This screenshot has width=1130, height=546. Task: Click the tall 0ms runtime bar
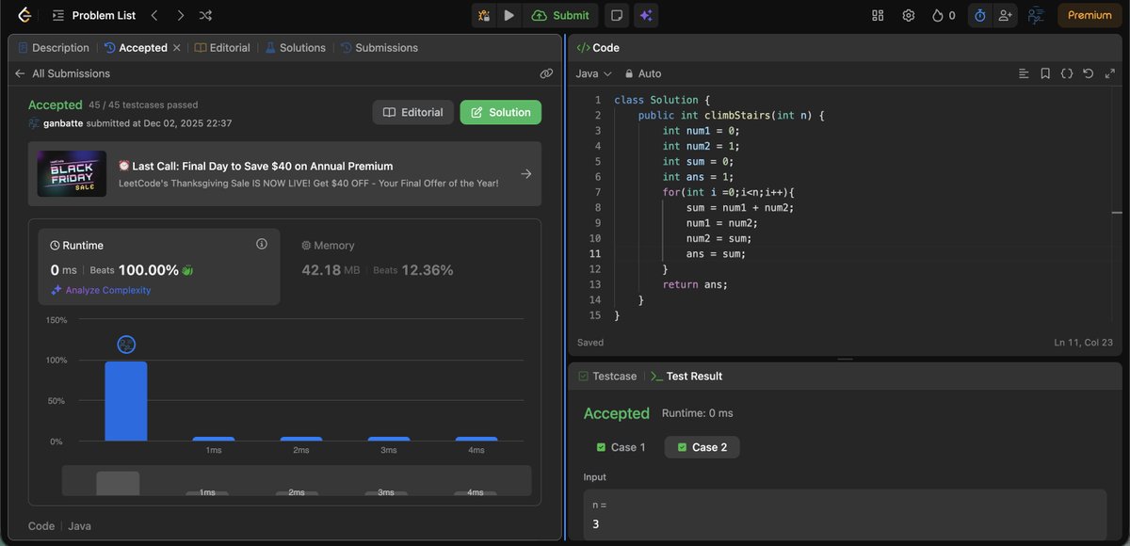[126, 401]
